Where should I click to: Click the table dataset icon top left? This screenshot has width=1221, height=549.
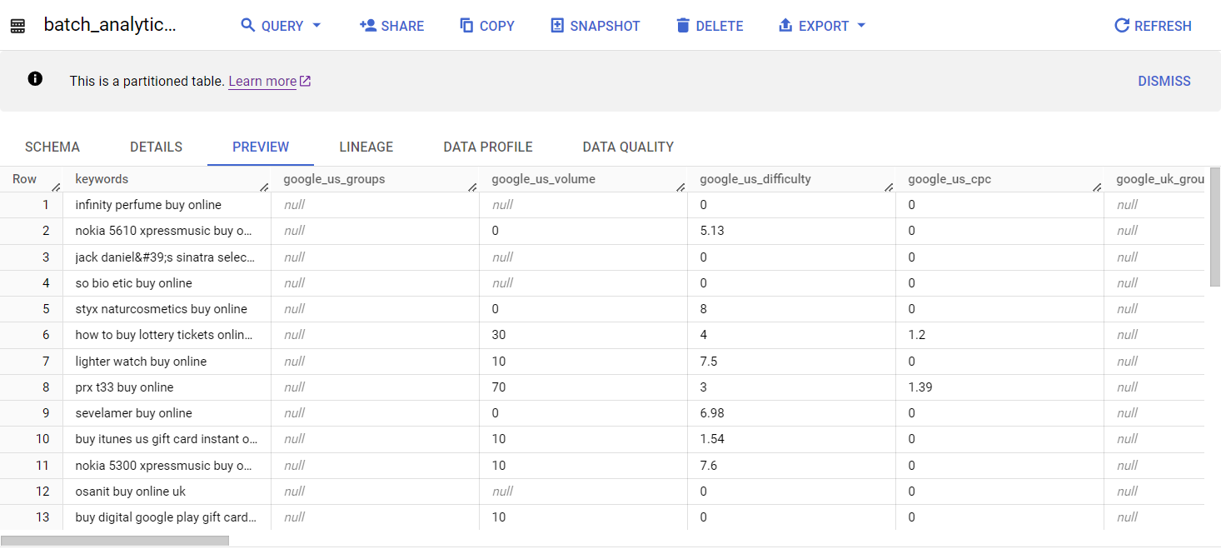coord(17,24)
